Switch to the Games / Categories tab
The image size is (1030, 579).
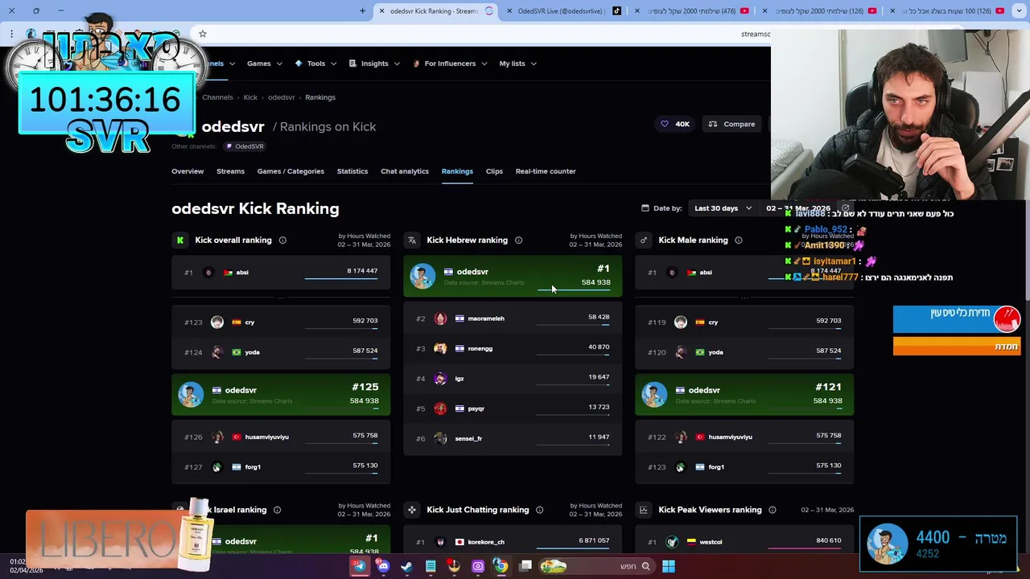pyautogui.click(x=290, y=171)
